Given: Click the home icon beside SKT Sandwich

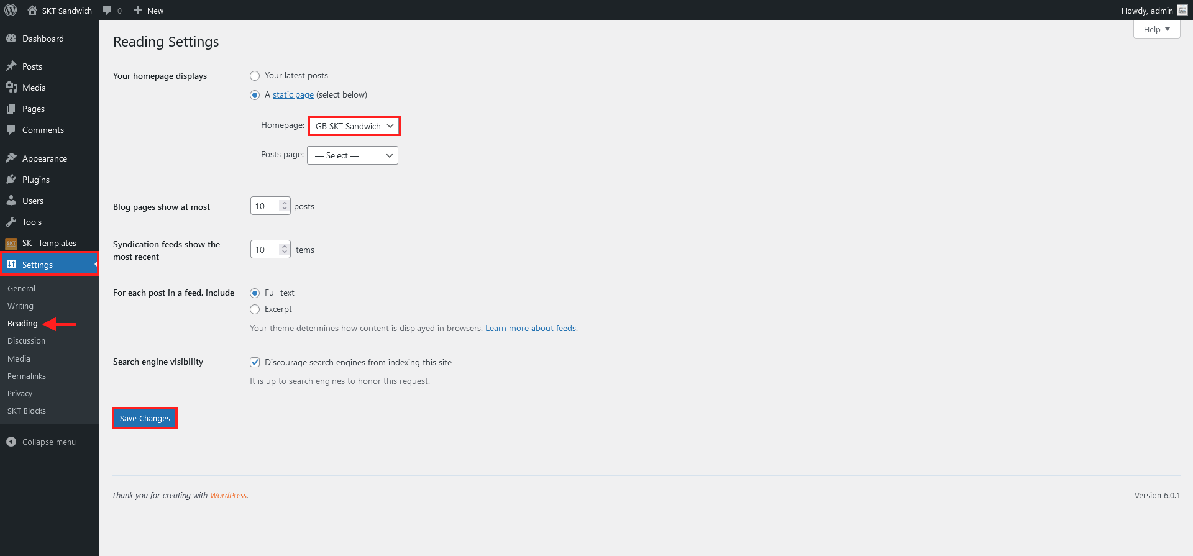Looking at the screenshot, I should click(32, 10).
